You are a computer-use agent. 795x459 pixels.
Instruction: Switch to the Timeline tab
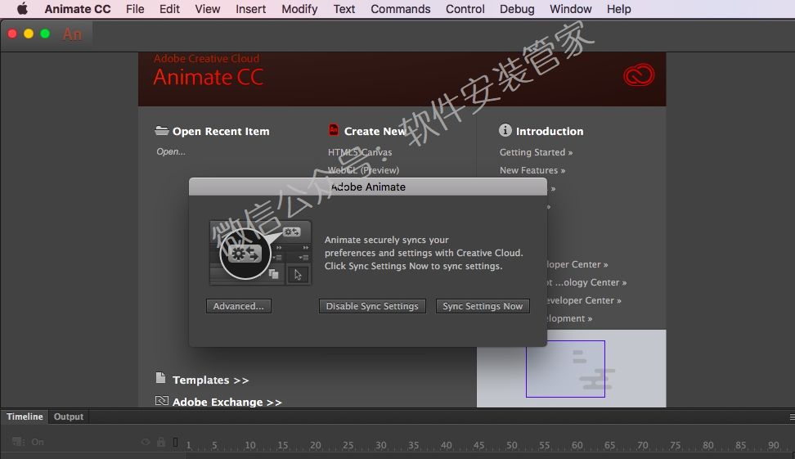pos(25,416)
